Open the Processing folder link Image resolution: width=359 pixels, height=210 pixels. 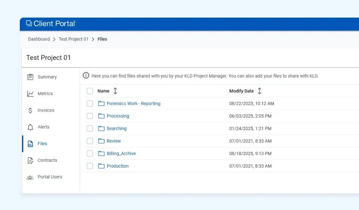(x=118, y=116)
